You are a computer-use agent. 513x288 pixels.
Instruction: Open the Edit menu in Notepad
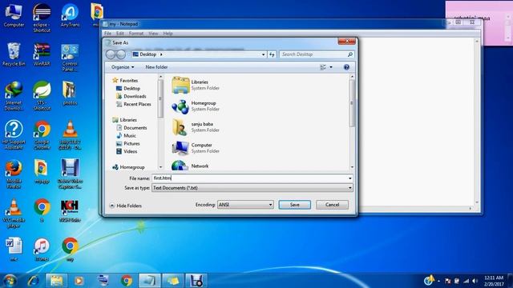point(120,34)
